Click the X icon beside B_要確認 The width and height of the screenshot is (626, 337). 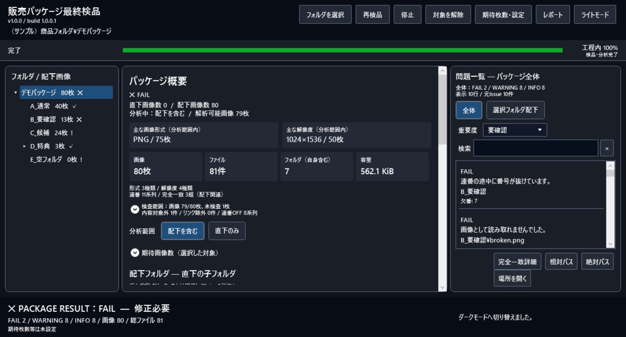click(79, 119)
